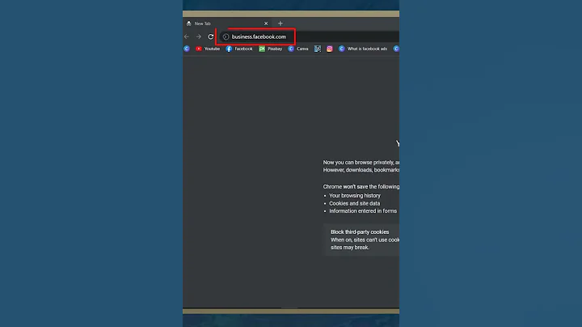Click the browser forward arrow
The height and width of the screenshot is (327, 582).
(199, 36)
